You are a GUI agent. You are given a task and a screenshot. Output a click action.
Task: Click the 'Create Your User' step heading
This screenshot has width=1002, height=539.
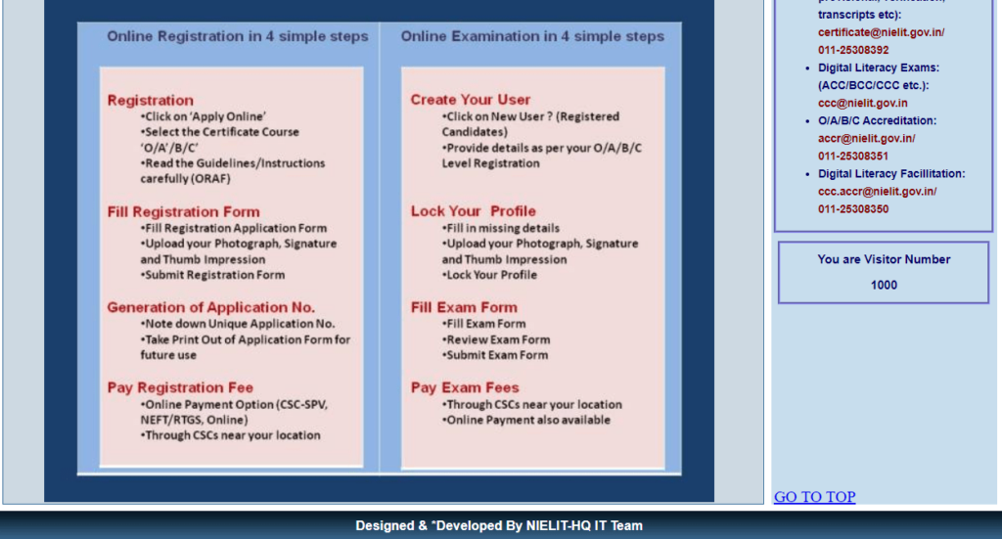(470, 100)
